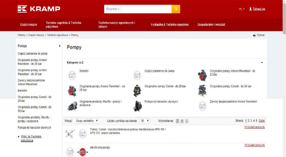Open the Grupy produktów Pokaż dropdown
The width and height of the screenshot is (286, 157).
click(87, 121)
